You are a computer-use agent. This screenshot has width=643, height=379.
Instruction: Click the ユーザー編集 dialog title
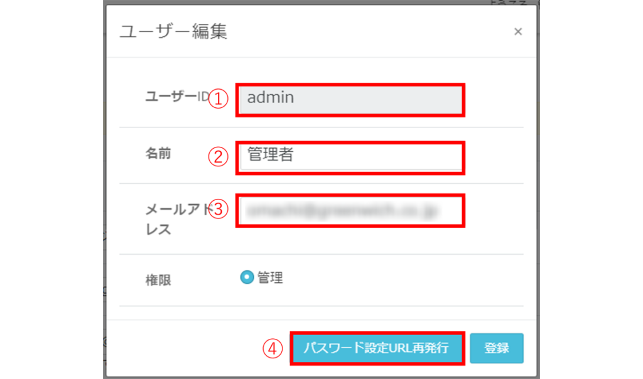click(x=173, y=31)
